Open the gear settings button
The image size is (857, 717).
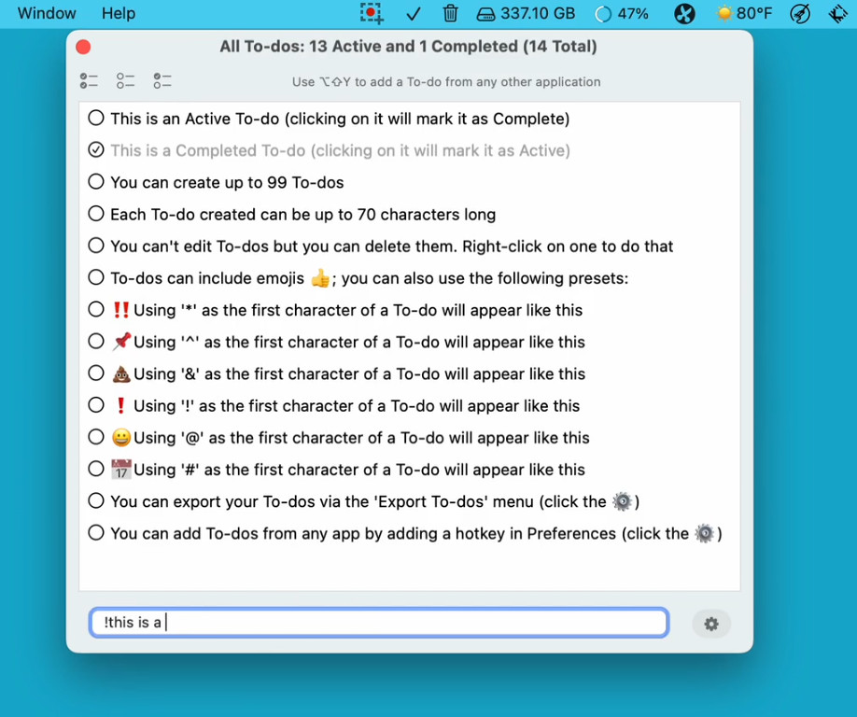click(711, 624)
